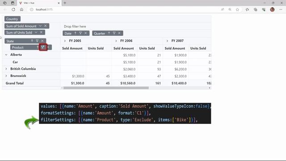
Task: Click the pivot table horizontal scrollbar thumb
Action: 106,88
